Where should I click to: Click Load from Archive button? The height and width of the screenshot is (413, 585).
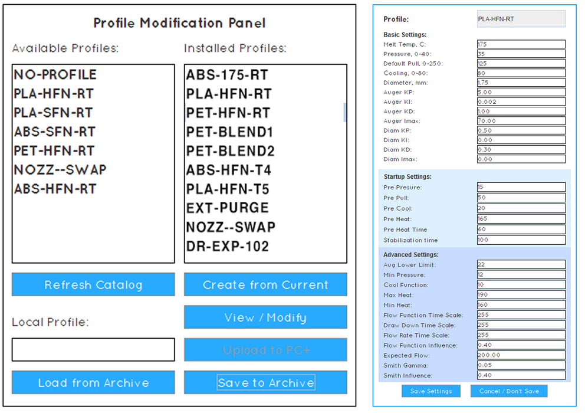pos(93,383)
